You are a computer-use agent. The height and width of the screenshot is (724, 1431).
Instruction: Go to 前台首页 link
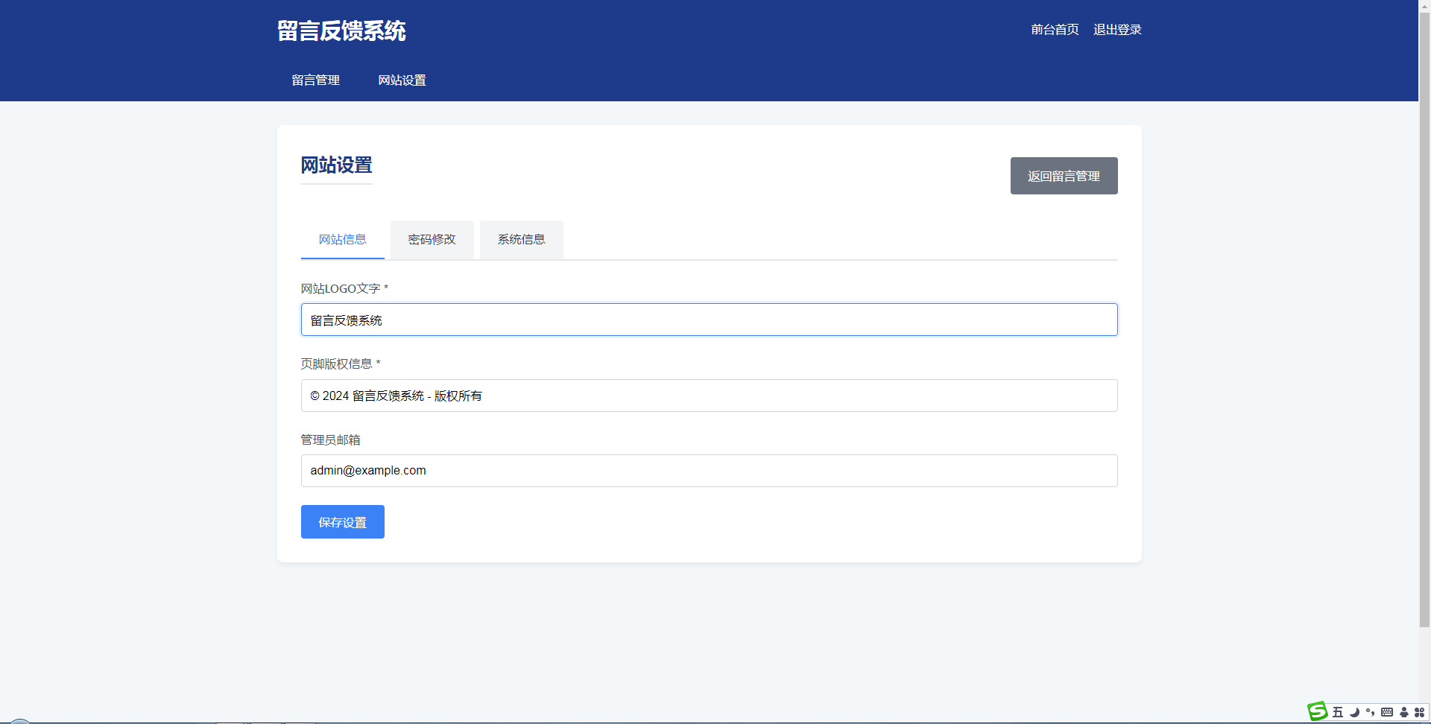point(1055,30)
